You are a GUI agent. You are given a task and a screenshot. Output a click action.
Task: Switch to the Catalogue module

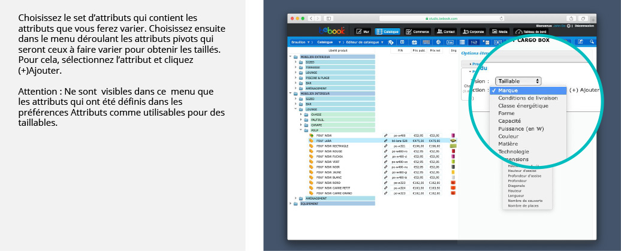[x=387, y=31]
